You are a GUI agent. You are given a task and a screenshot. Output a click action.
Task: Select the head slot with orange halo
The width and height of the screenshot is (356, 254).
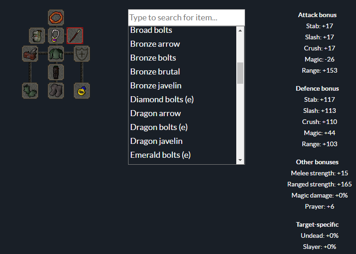point(56,18)
